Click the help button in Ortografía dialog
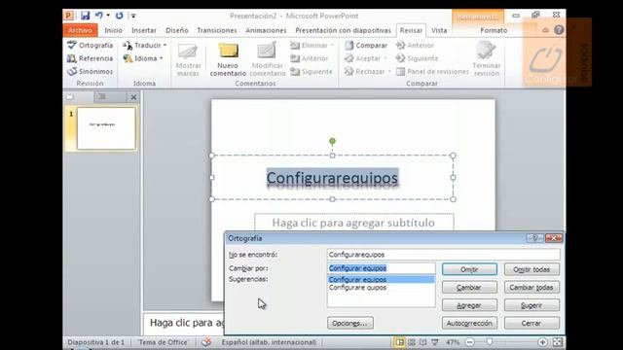This screenshot has height=350, width=623. tap(534, 238)
